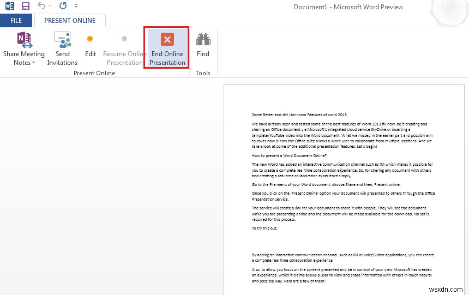Click the paragraph starting 'The new Word has added'
The image size is (469, 295).
pyautogui.click(x=342, y=170)
